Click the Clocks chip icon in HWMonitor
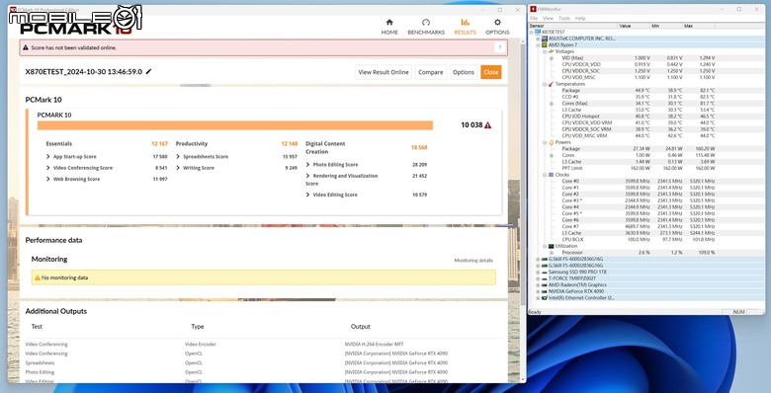 click(x=552, y=175)
